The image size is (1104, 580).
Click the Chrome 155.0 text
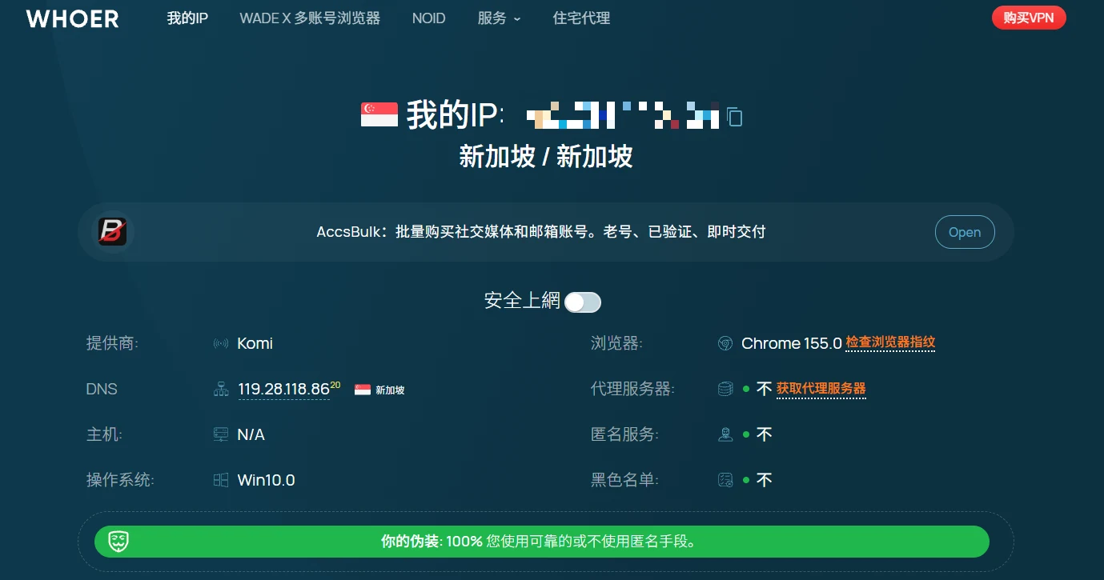(792, 344)
